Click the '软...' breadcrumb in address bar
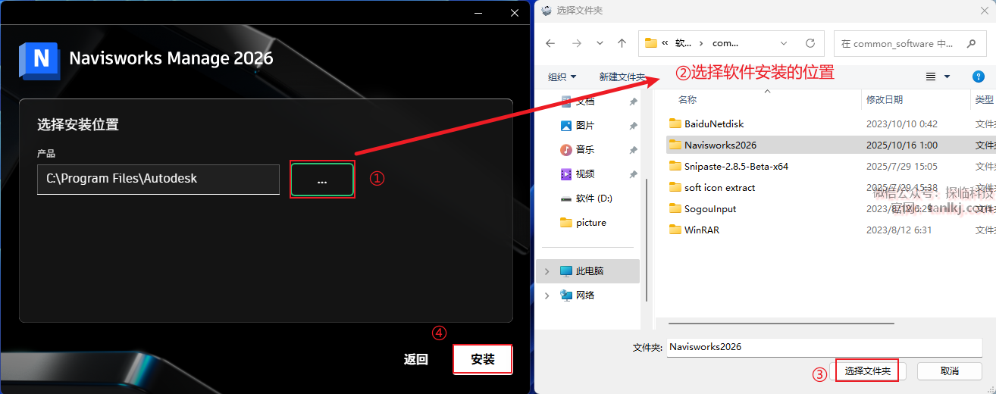The height and width of the screenshot is (394, 996). click(x=684, y=43)
